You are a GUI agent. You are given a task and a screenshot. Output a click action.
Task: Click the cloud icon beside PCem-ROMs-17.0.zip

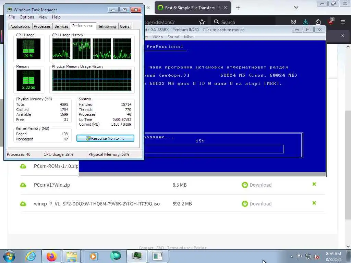(x=23, y=166)
